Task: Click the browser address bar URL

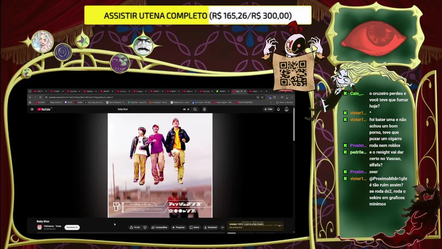Action: (x=81, y=97)
